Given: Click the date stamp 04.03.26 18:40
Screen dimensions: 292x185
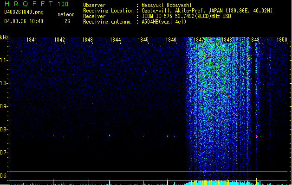Looking at the screenshot, I should (x=24, y=21).
